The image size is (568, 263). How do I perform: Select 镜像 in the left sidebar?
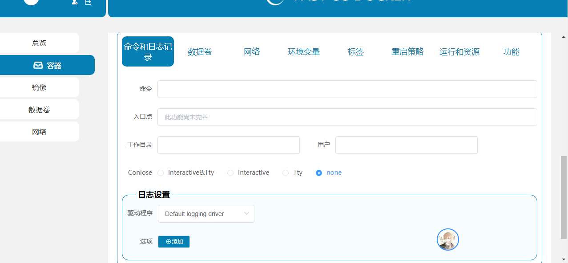[39, 87]
